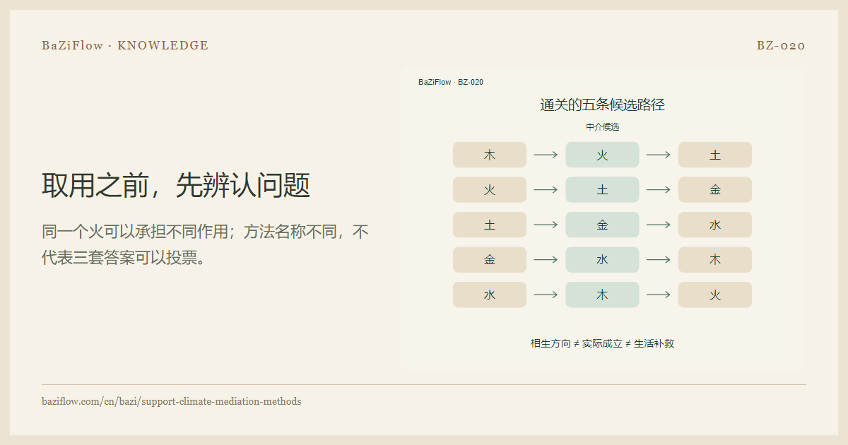Select the mediator 木 box in the 水→木→火 row
The image size is (848, 445).
(x=602, y=295)
